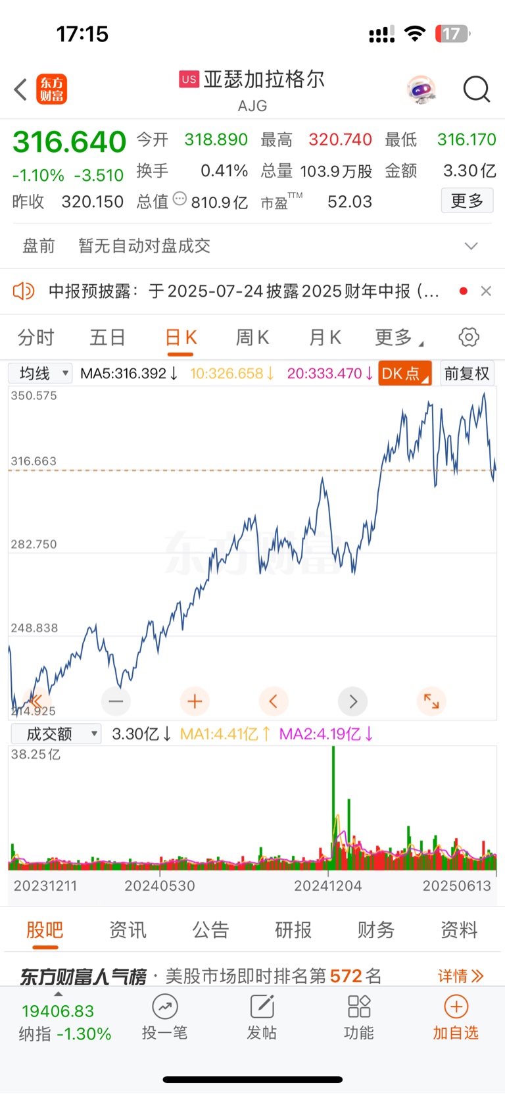The height and width of the screenshot is (1094, 505).
Task: Zoom in chart with plus button
Action: pos(195,701)
